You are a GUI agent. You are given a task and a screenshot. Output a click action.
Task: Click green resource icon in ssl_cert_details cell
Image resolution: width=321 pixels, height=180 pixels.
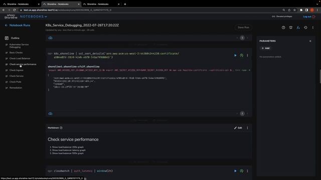pos(242,55)
